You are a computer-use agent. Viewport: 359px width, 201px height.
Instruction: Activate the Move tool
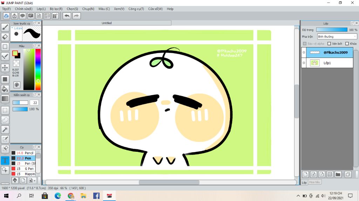(x=5, y=68)
